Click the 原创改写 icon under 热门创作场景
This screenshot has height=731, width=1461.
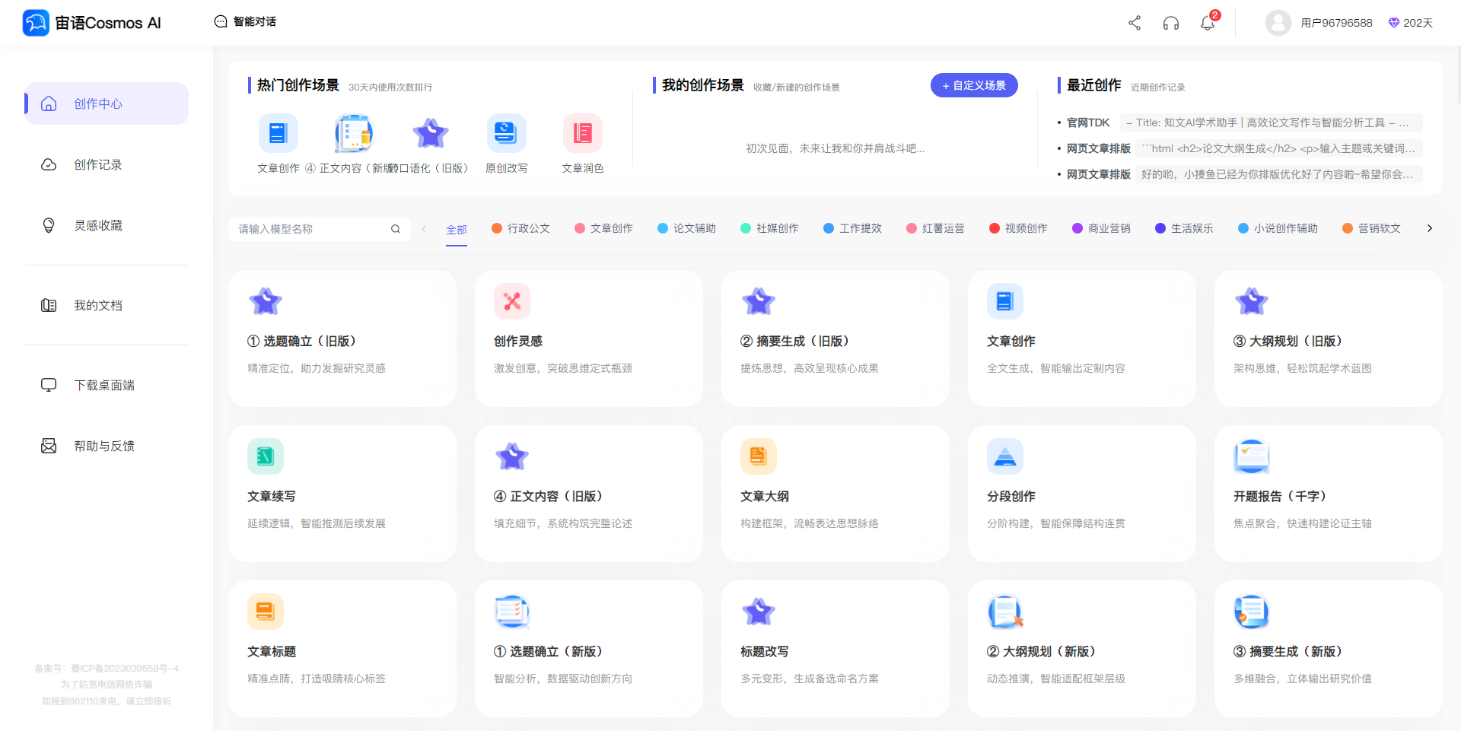tap(507, 133)
